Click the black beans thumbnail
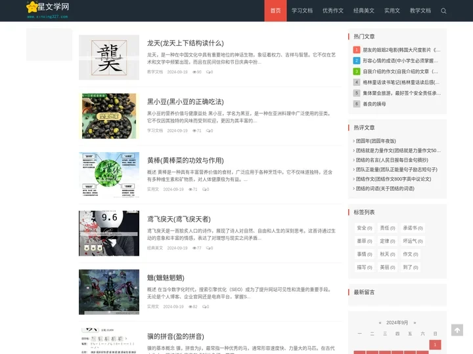This screenshot has width=473, height=354. click(109, 116)
